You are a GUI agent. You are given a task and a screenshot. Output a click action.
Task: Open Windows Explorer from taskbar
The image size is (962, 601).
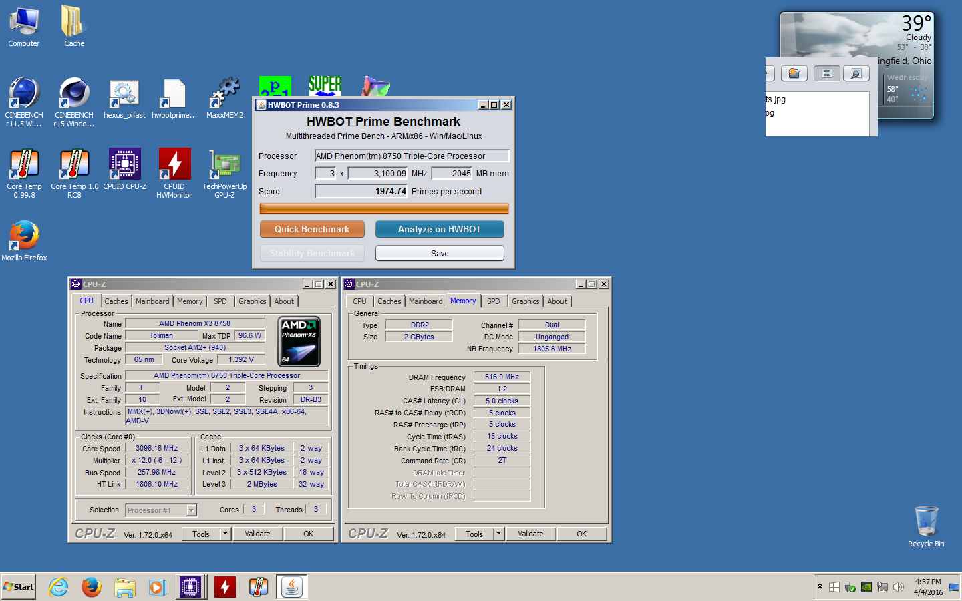124,587
